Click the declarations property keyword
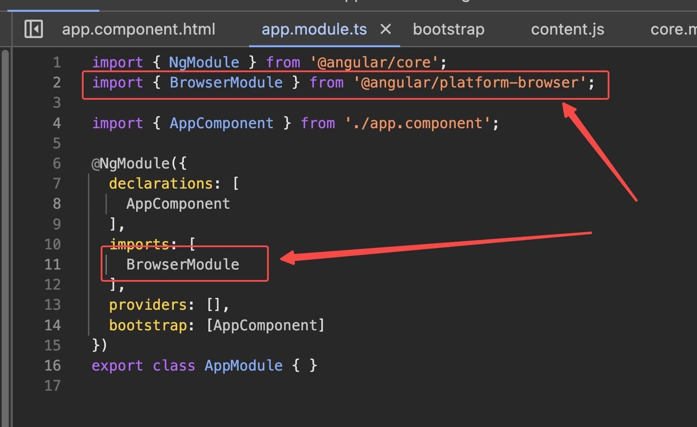 [x=161, y=184]
